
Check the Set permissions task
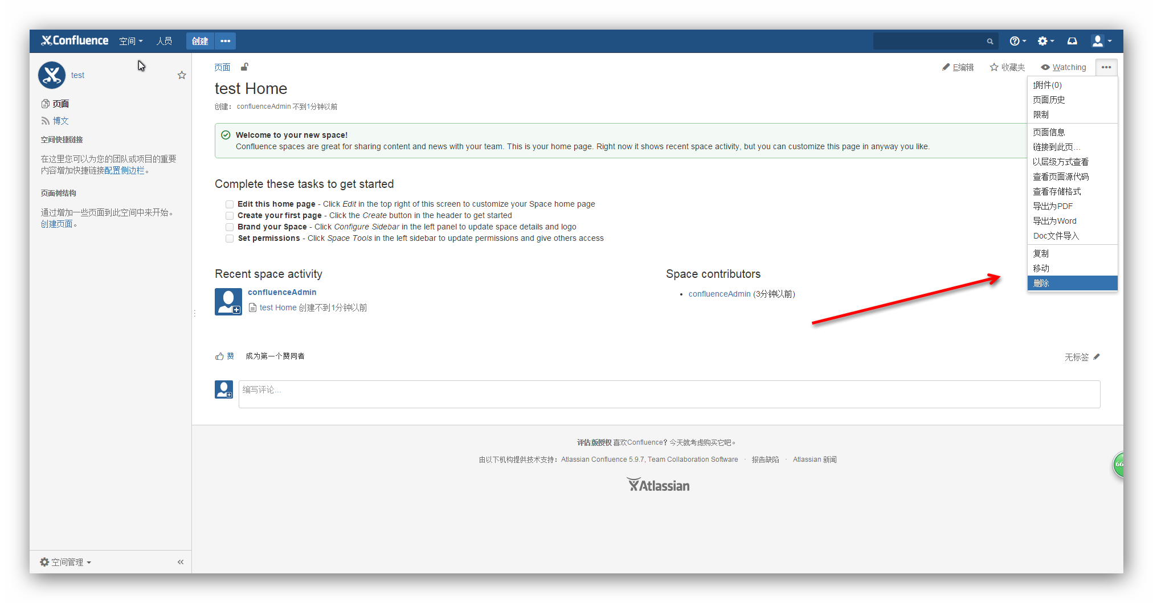(x=230, y=238)
